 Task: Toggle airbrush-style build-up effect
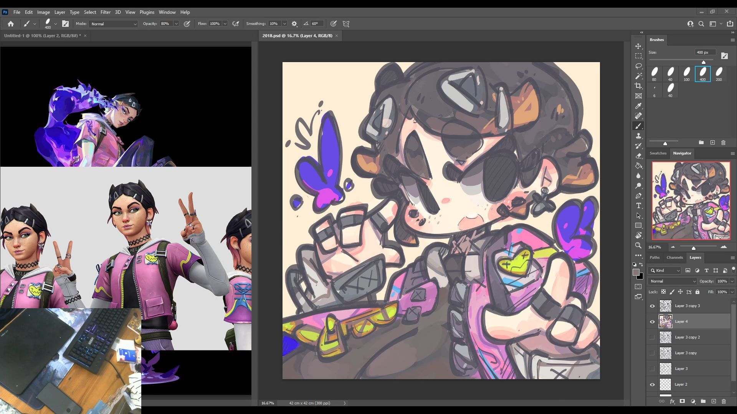[236, 24]
